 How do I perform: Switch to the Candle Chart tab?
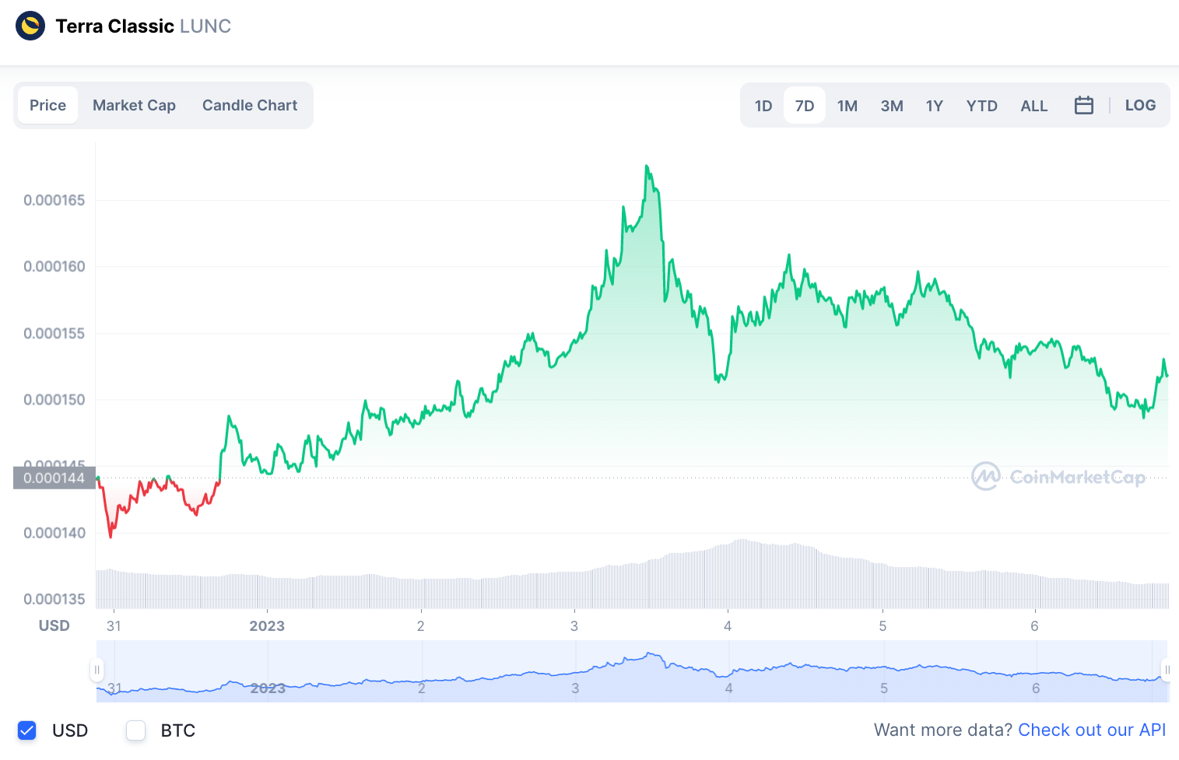250,105
